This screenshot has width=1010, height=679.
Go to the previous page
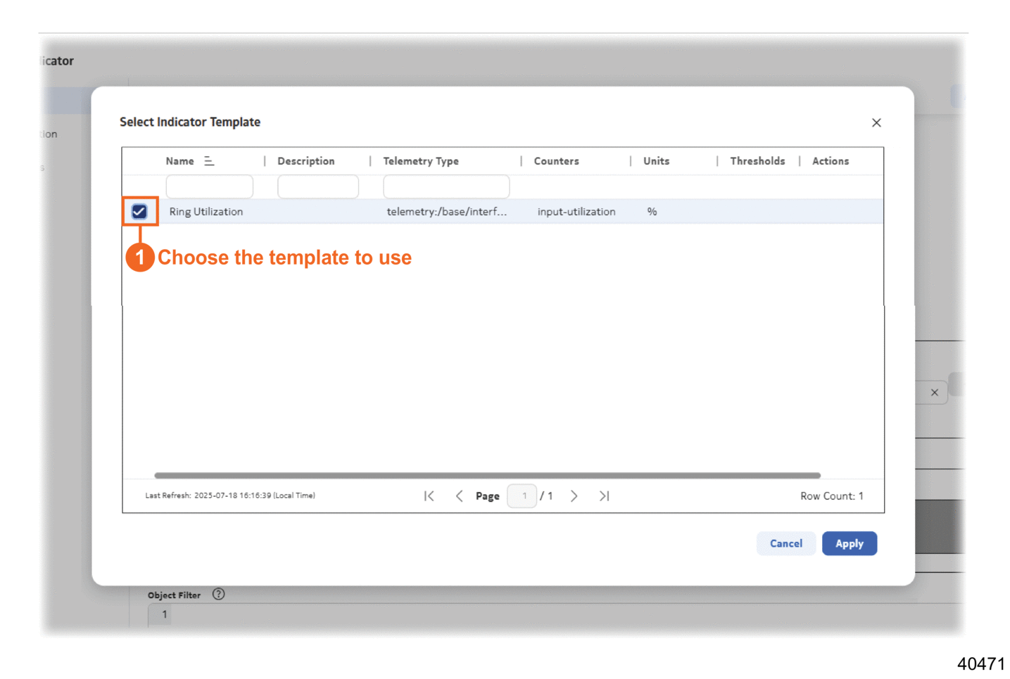459,496
